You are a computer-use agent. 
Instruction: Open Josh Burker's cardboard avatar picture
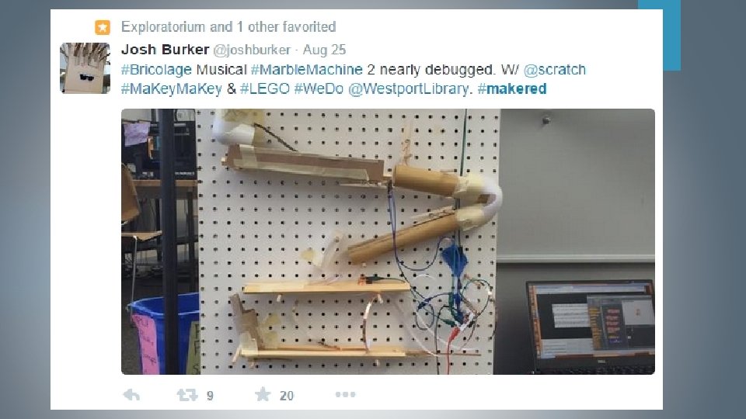85,68
